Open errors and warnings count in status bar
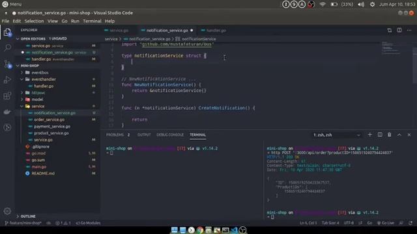The image size is (417, 234). pyautogui.click(x=63, y=223)
